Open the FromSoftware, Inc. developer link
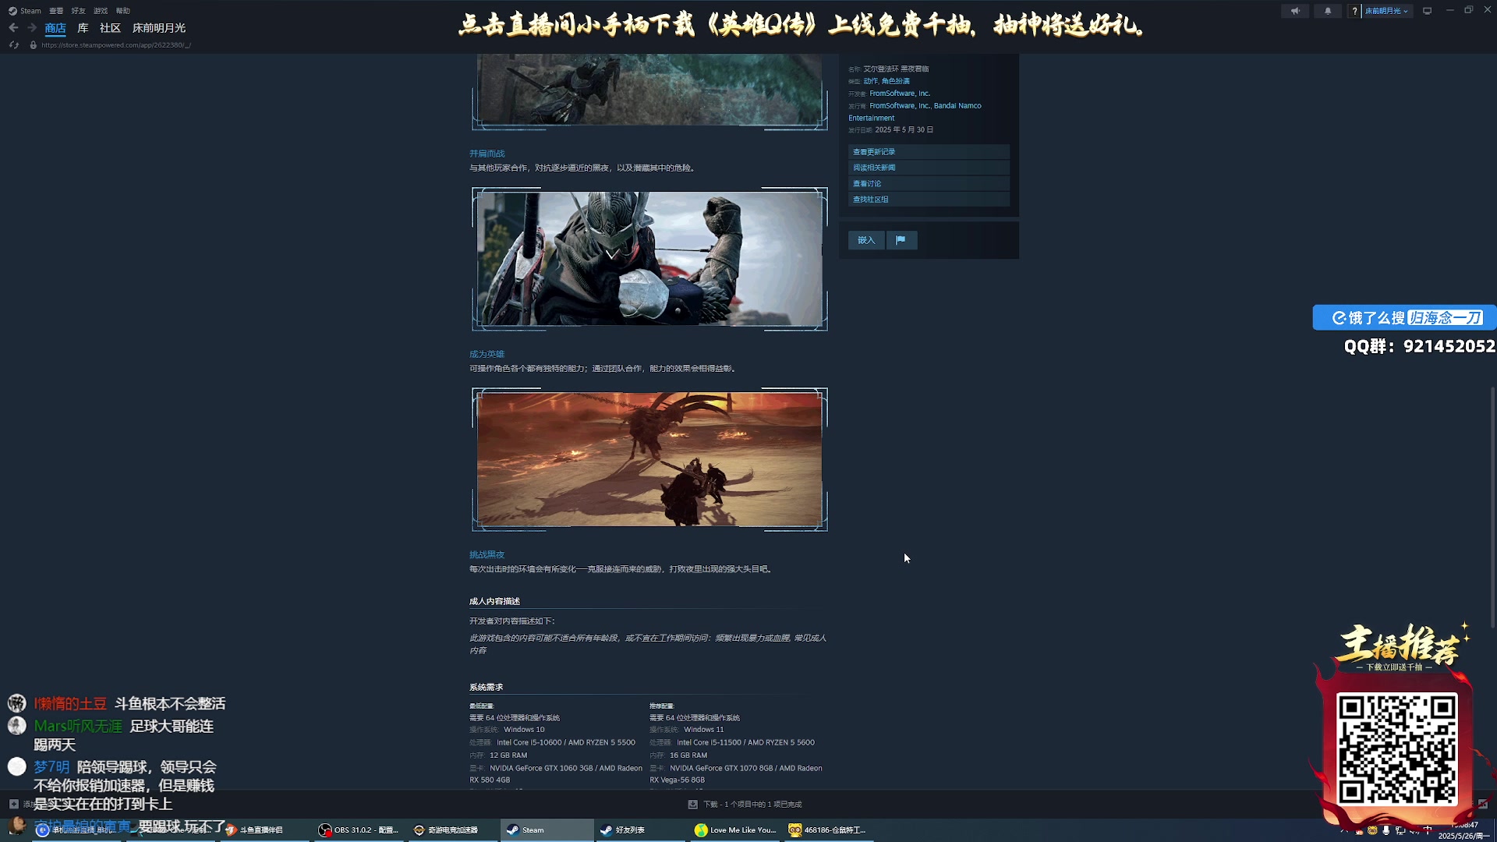 900,94
